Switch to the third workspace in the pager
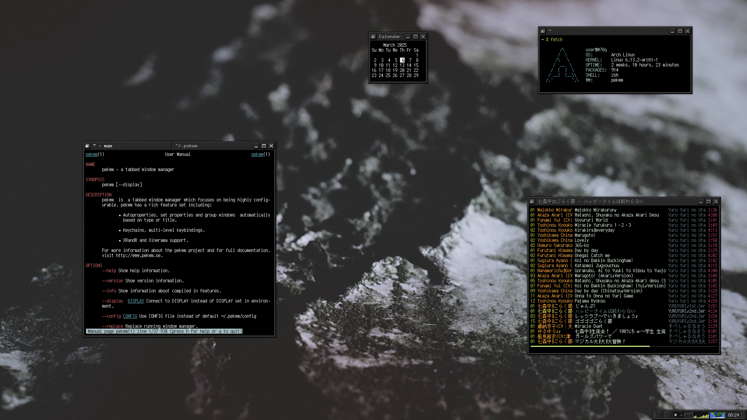The height and width of the screenshot is (420, 747). [679, 415]
